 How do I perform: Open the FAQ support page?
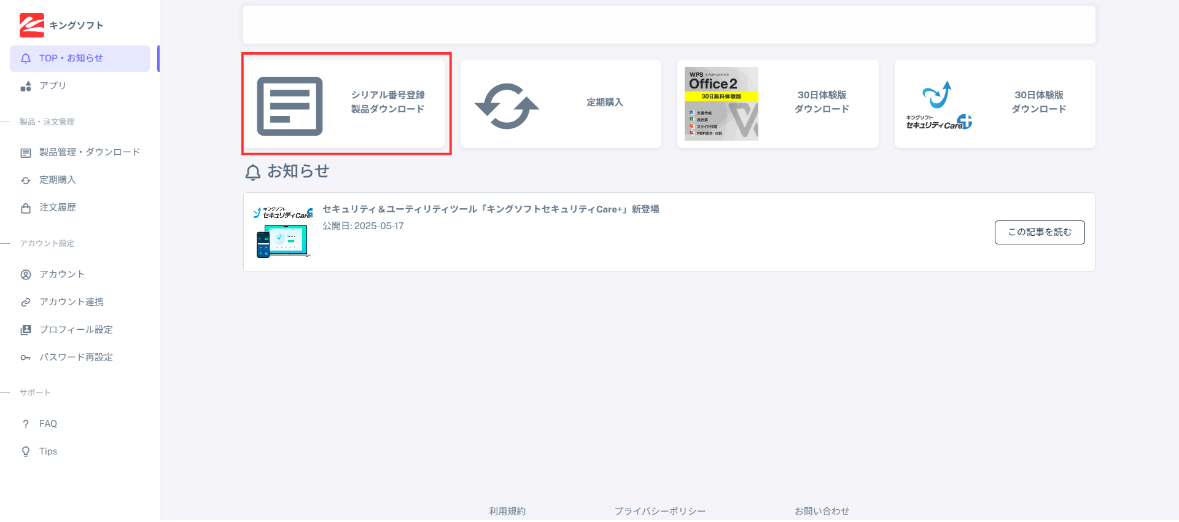pyautogui.click(x=48, y=424)
